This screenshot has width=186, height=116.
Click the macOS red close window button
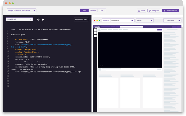coord(6,3)
